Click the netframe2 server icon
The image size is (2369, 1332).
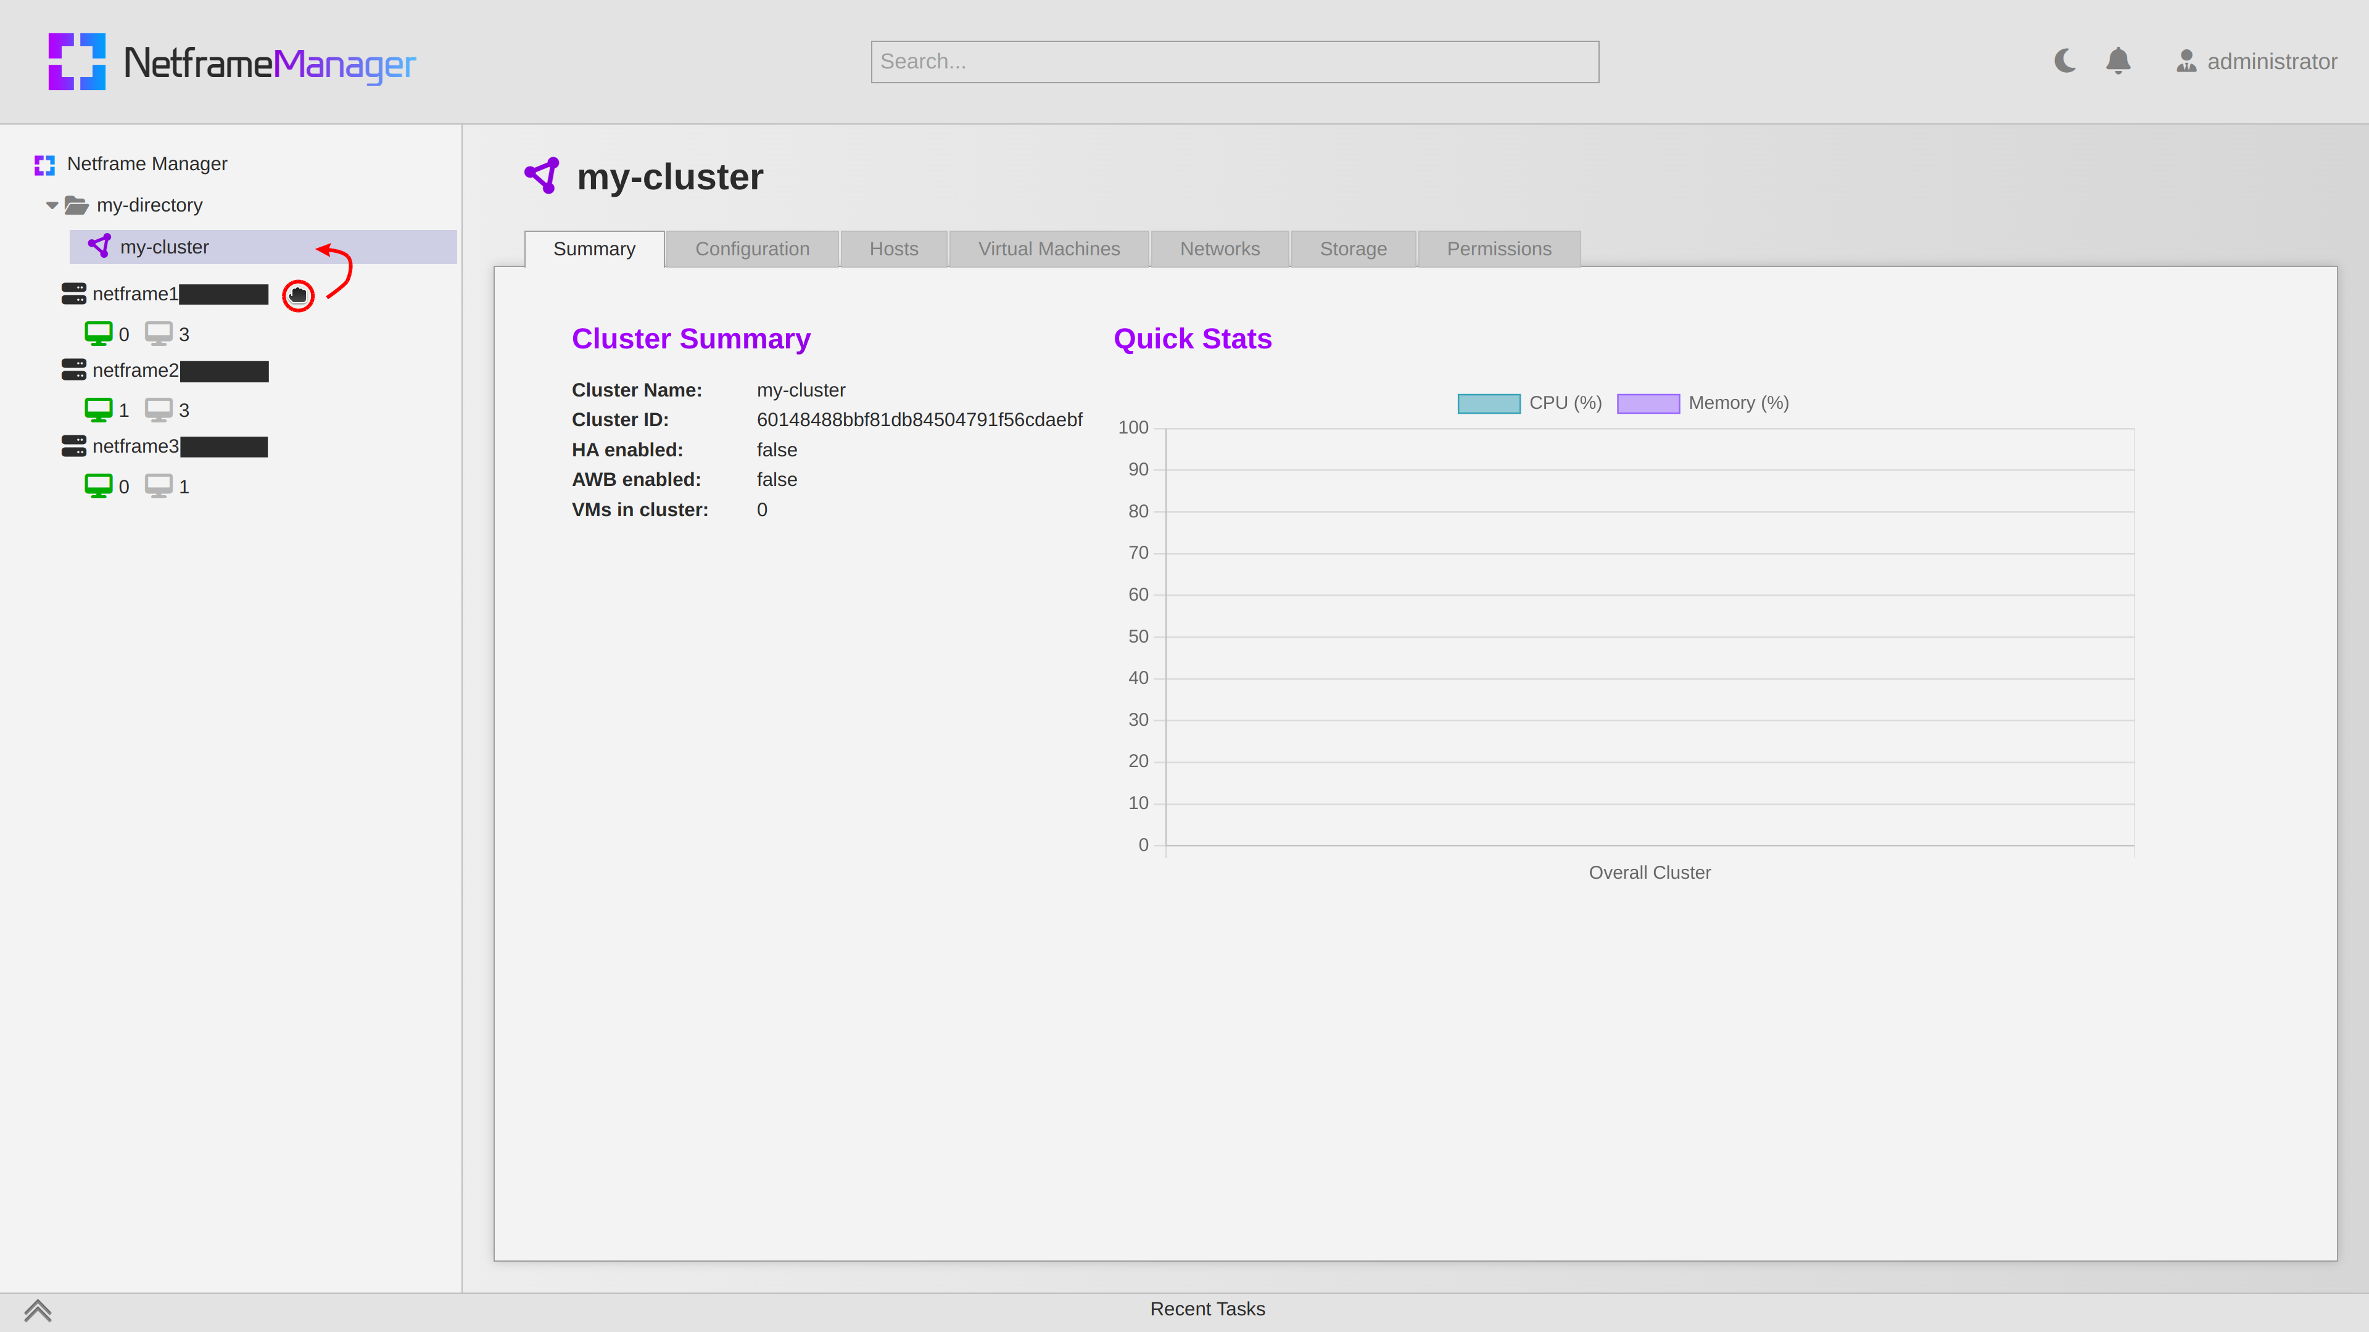click(x=73, y=369)
